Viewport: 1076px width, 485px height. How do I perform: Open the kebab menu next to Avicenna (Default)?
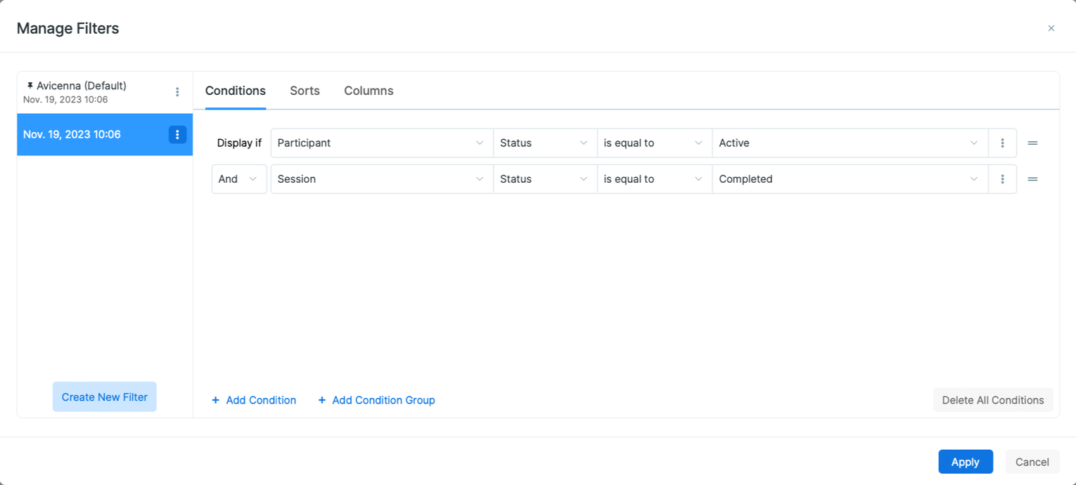[x=177, y=92]
